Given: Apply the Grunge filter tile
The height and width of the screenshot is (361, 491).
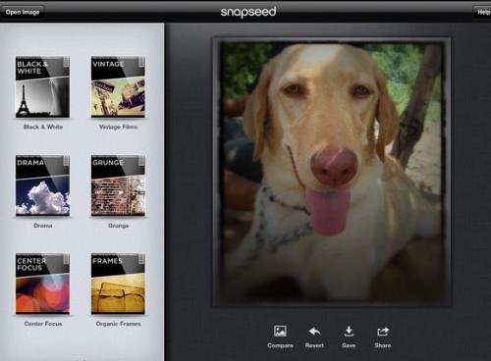Looking at the screenshot, I should tap(118, 185).
